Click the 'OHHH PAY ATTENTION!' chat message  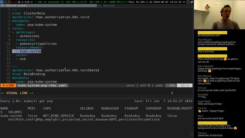point(210,136)
